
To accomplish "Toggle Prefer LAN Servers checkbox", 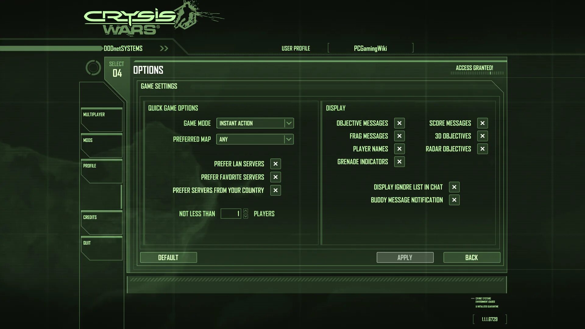I will tap(276, 164).
